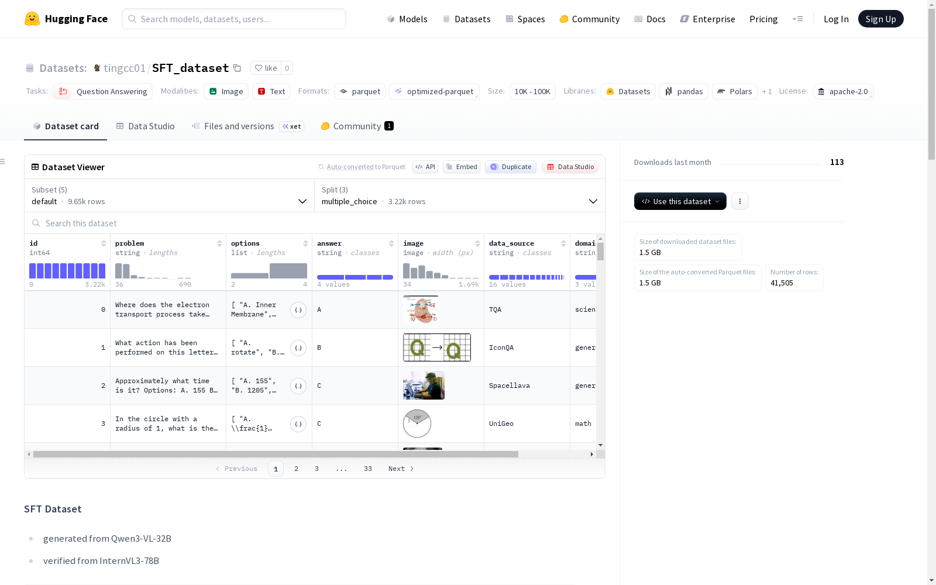Open Enterprise in top navigation
This screenshot has width=936, height=585.
(x=708, y=19)
